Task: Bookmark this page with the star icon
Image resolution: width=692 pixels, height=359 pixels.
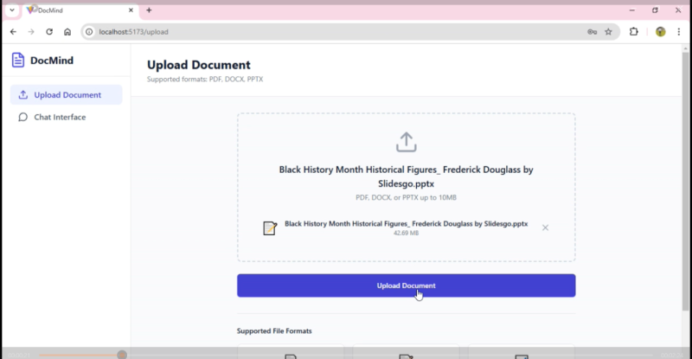Action: [608, 32]
